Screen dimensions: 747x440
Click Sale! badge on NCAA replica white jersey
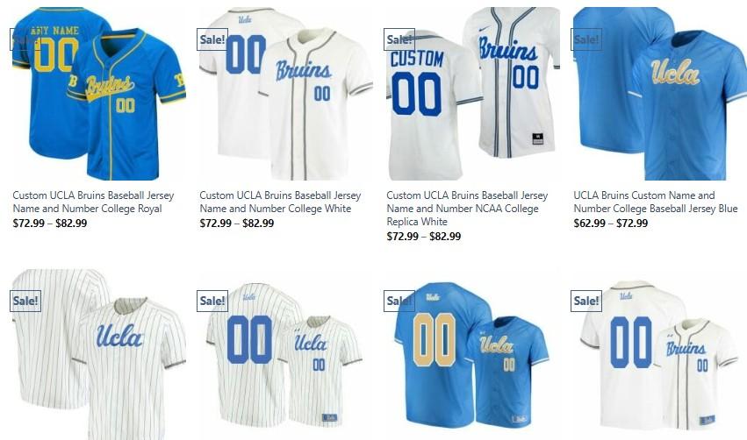point(399,39)
